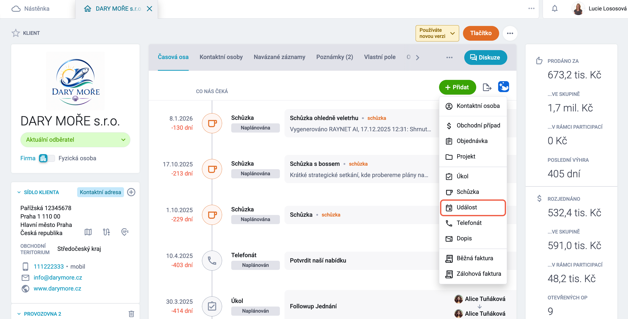Click the export timeline icon
The width and height of the screenshot is (628, 319).
point(487,87)
